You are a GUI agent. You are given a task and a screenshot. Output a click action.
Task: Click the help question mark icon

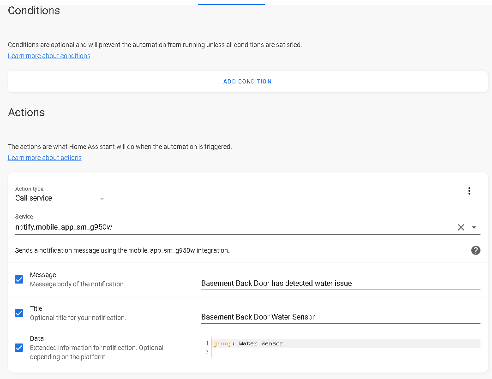click(x=475, y=250)
